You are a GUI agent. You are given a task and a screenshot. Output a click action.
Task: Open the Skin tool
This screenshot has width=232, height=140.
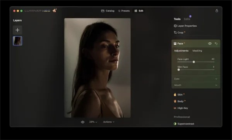coord(179,95)
